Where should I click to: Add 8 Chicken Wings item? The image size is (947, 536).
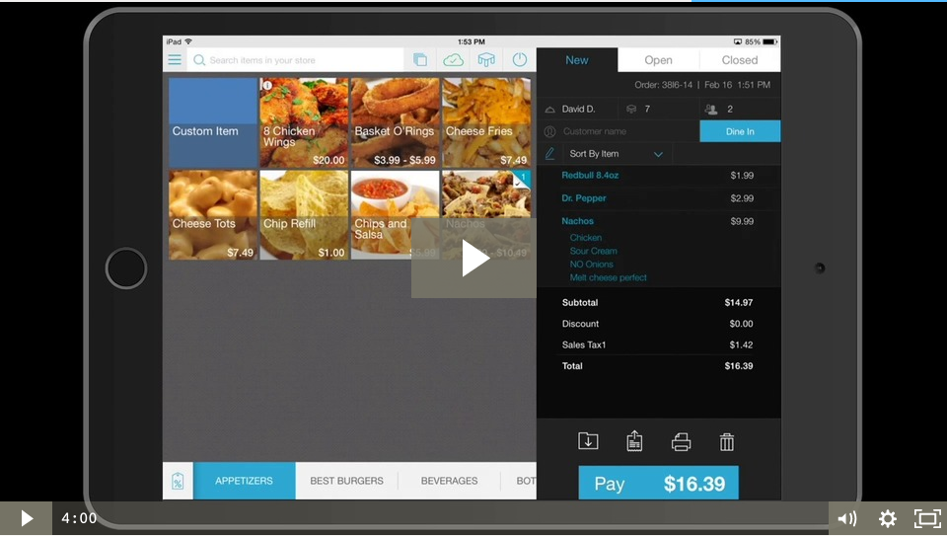coord(304,122)
